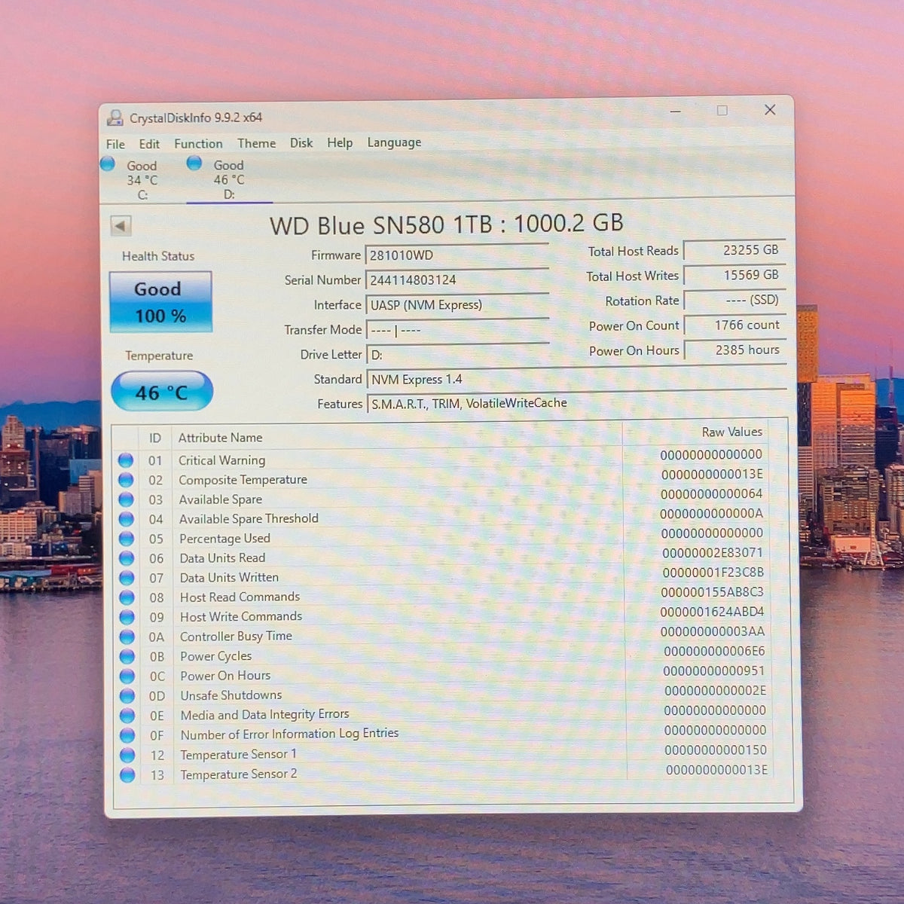
Task: Click the status icon for Host Read Commands
Action: [x=127, y=597]
